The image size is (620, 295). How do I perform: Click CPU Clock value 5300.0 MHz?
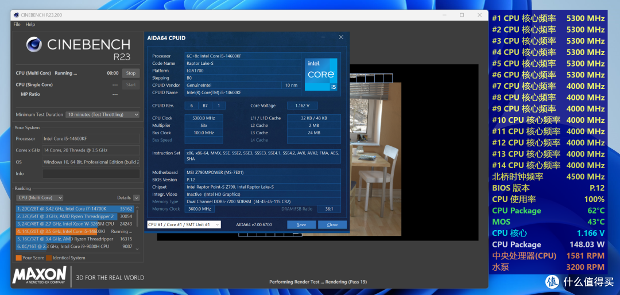(204, 118)
